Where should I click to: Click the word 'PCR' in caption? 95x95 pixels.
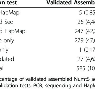pyautogui.click(x=39, y=86)
